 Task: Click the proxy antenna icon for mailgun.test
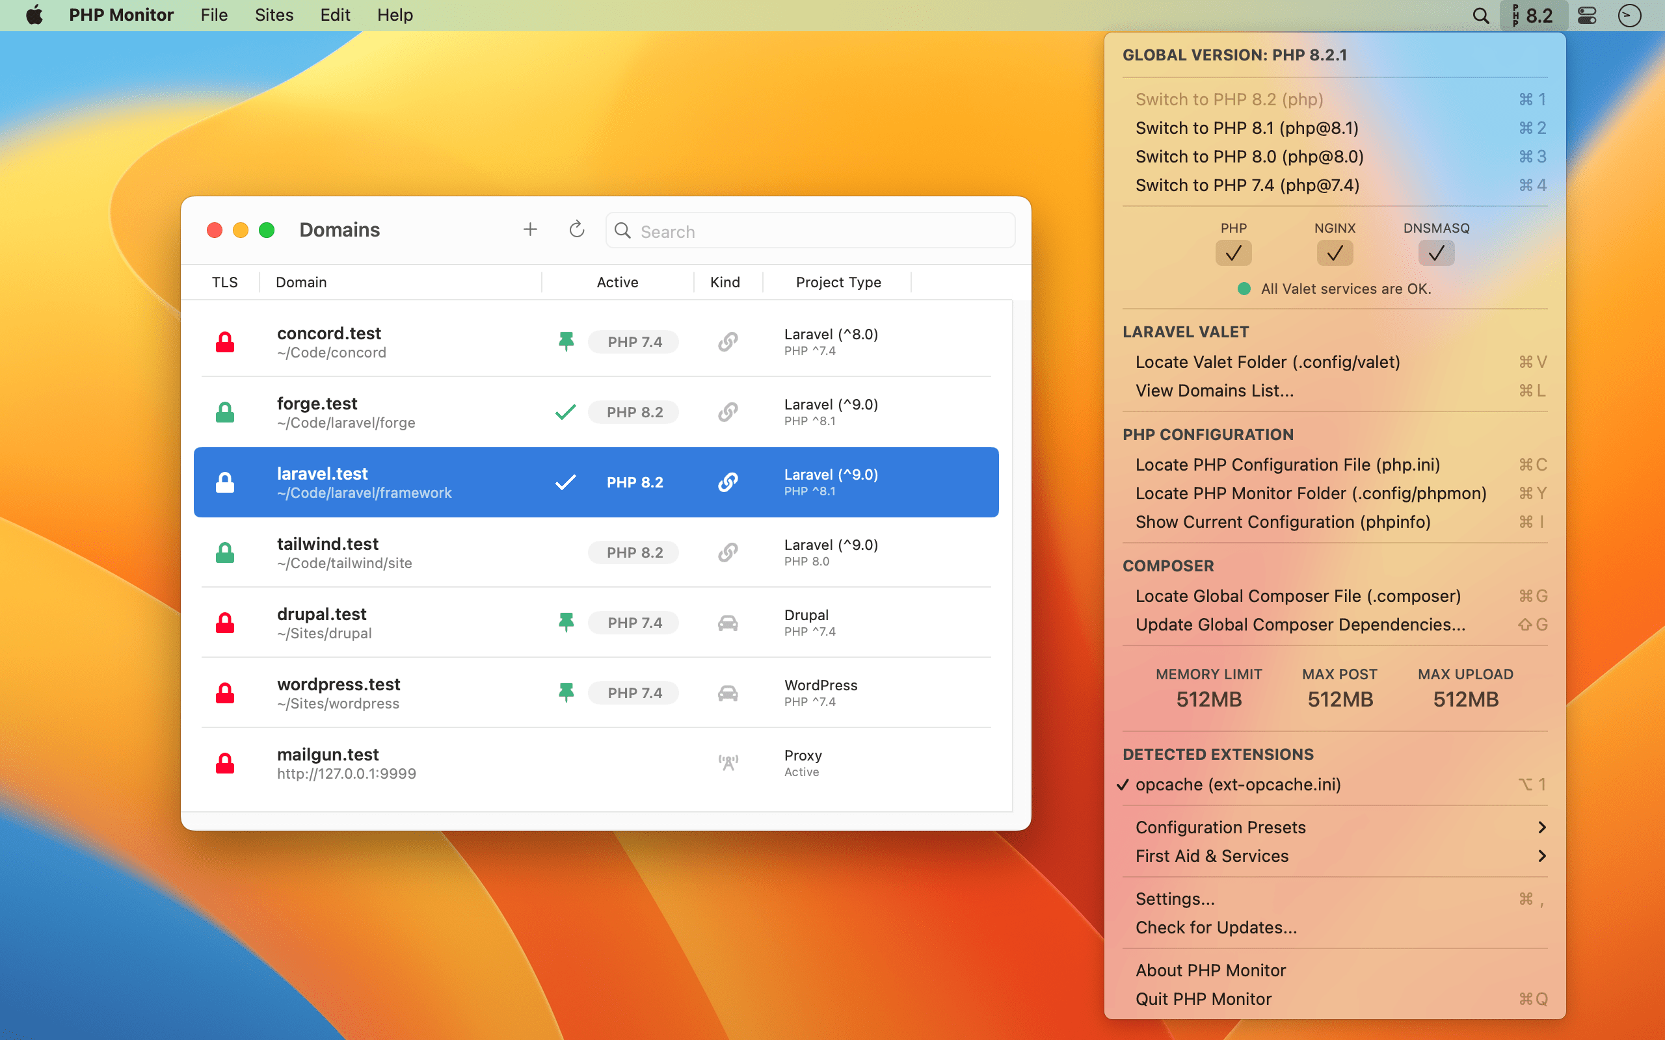click(x=728, y=762)
